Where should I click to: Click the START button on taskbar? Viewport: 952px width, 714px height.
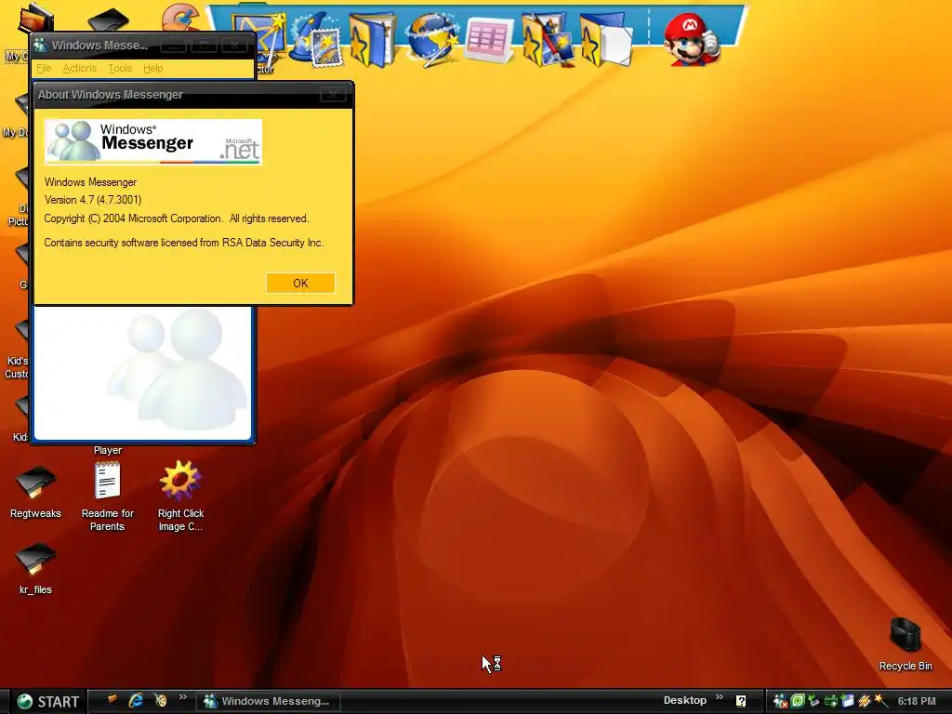48,701
